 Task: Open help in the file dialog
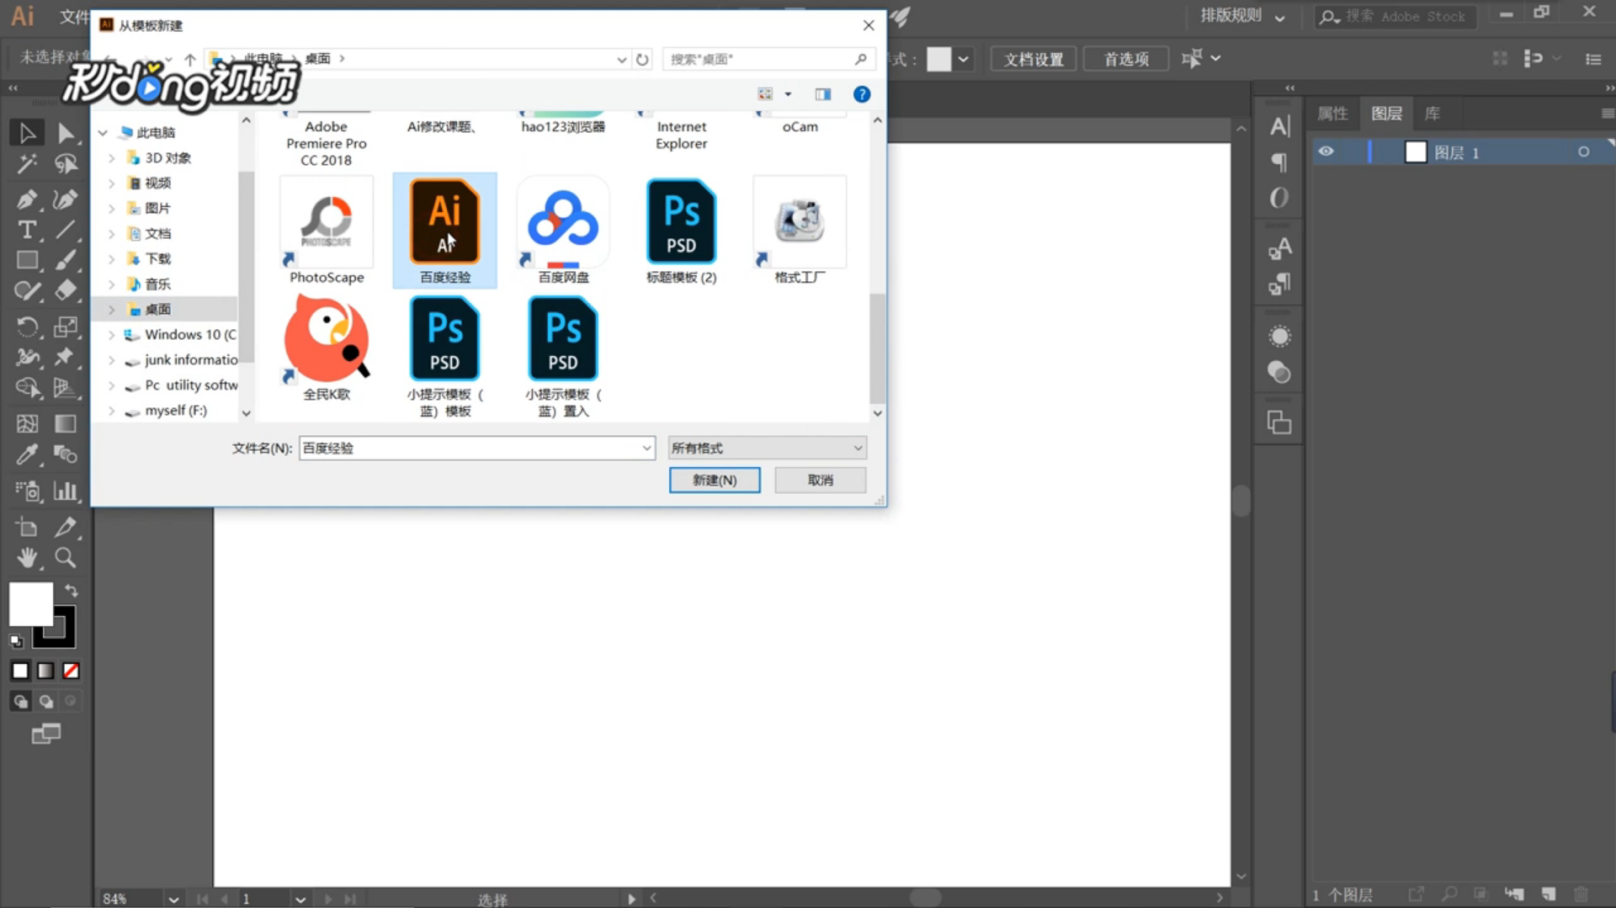(x=861, y=94)
